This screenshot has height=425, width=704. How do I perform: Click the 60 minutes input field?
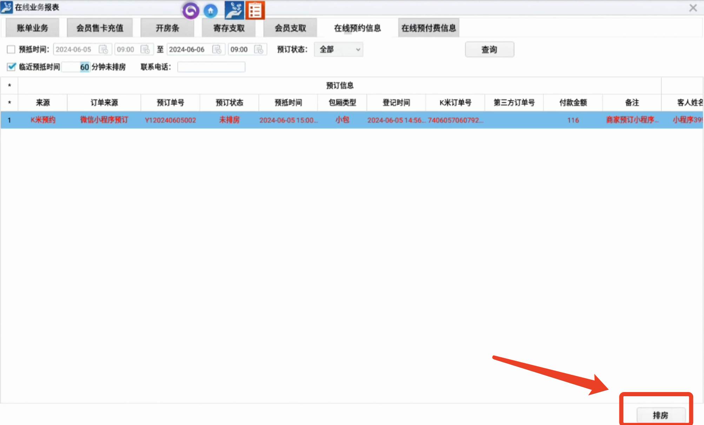pos(76,67)
